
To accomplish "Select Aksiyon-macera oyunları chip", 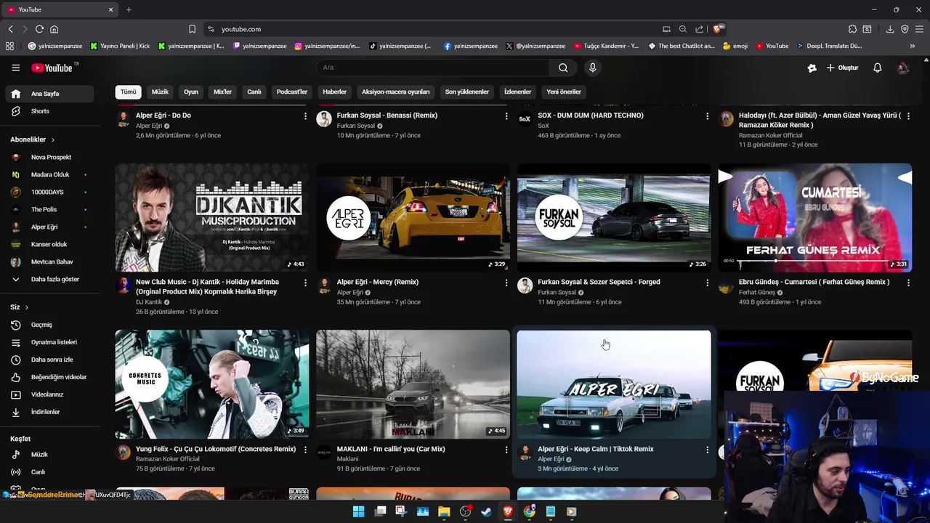I will (x=396, y=92).
